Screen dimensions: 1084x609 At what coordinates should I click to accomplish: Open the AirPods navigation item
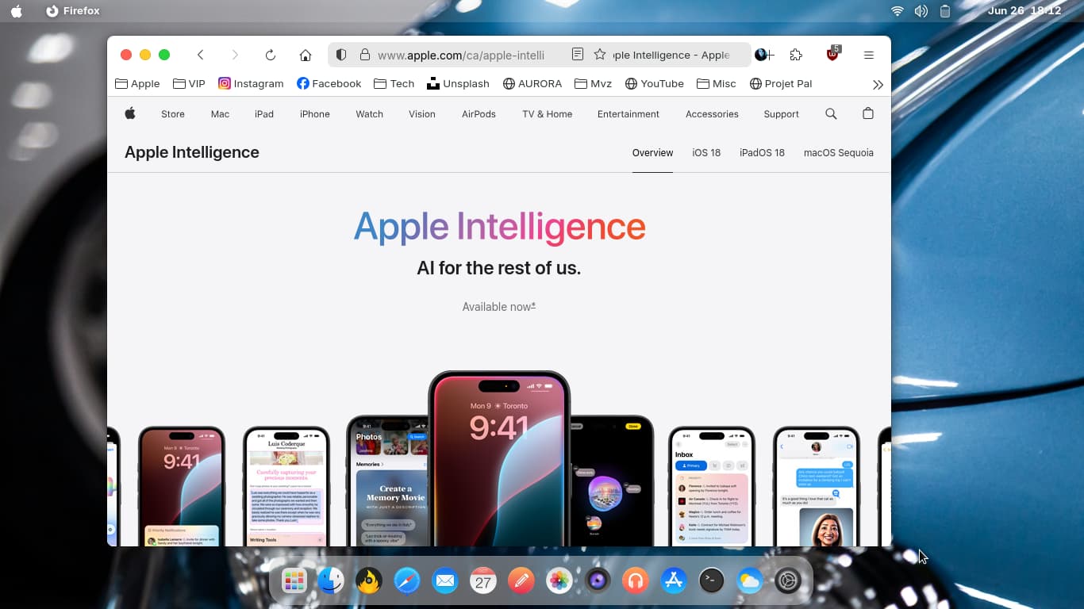(x=479, y=114)
